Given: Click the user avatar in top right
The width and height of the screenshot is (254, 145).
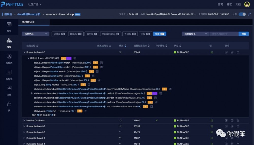Looking at the screenshot, I should pos(247,4).
